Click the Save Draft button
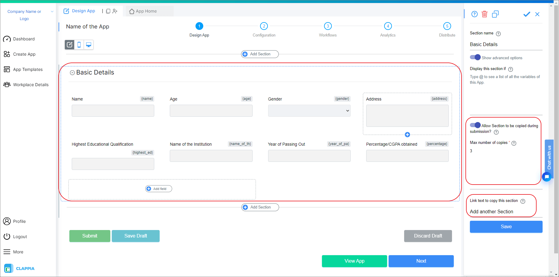This screenshot has height=277, width=559. tap(135, 236)
